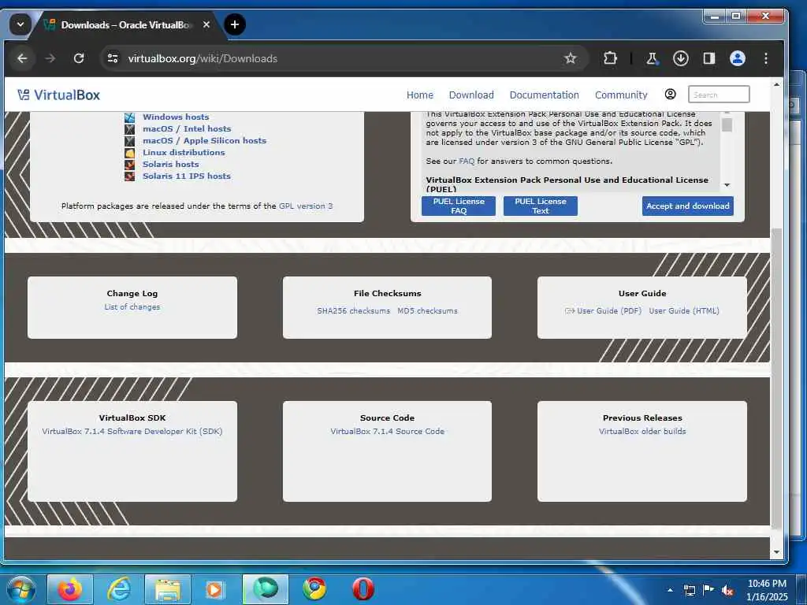Open the Community menu item
This screenshot has height=605, width=807.
[x=621, y=95]
